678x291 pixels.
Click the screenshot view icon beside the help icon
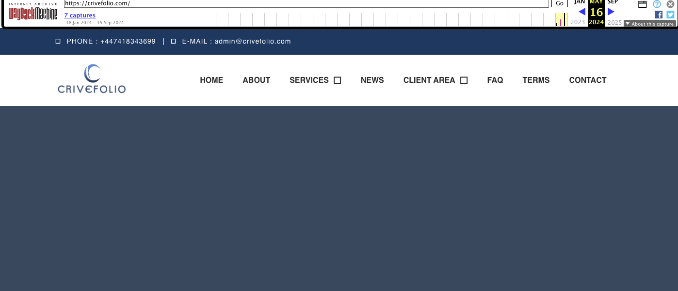coord(642,4)
